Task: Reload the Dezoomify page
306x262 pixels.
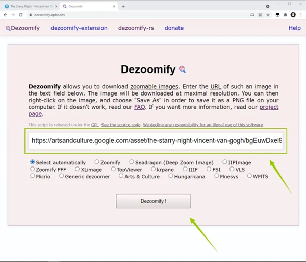Action: [21, 15]
